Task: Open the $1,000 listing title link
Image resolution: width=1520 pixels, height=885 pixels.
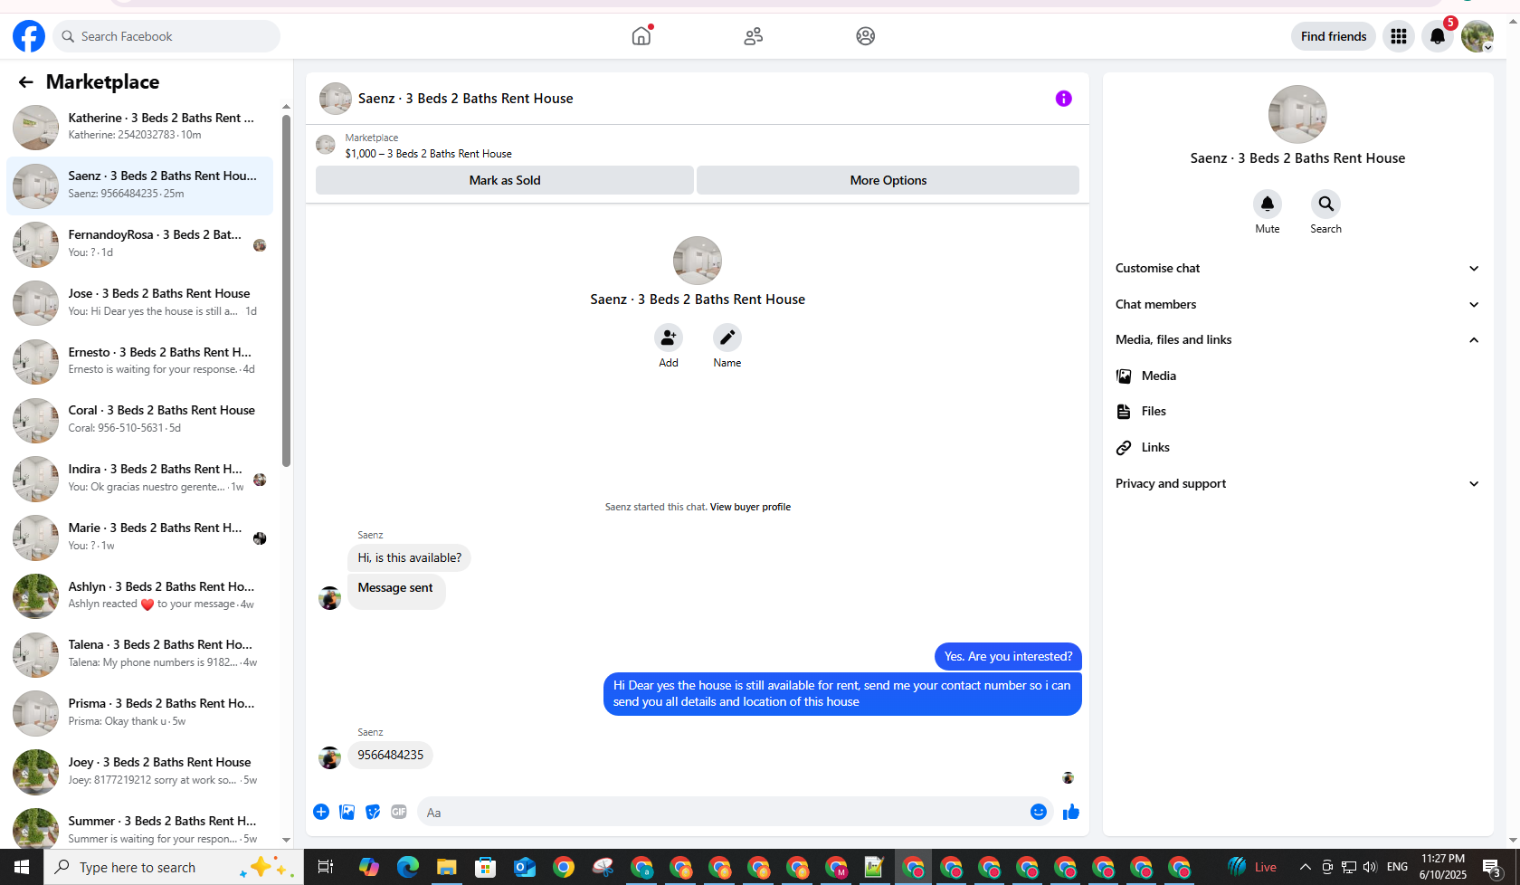Action: tap(428, 154)
